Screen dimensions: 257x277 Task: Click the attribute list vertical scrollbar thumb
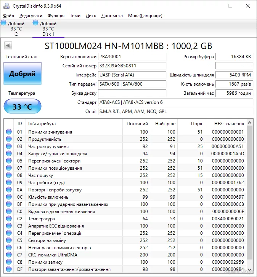[x=250, y=193]
